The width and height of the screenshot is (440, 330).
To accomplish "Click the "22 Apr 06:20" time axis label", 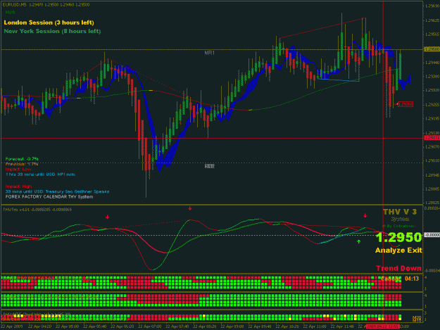I will 122,326.
